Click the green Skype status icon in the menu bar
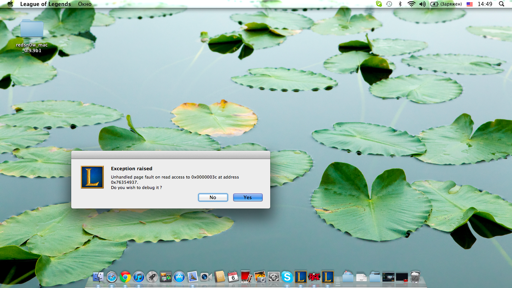Image resolution: width=512 pixels, height=288 pixels. (379, 4)
